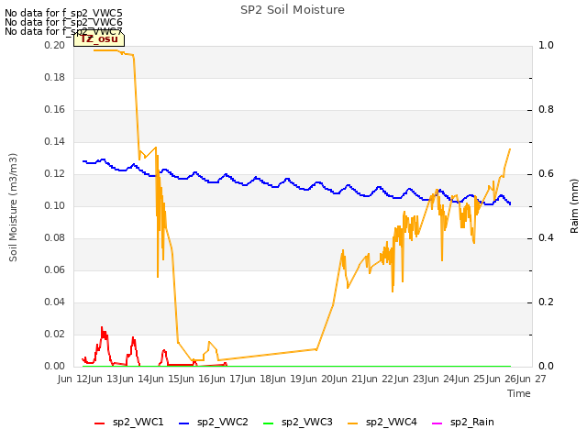Screen dimensions: 587x440
Task: Click the 0.08 left axis tick value
Action: (x=55, y=238)
